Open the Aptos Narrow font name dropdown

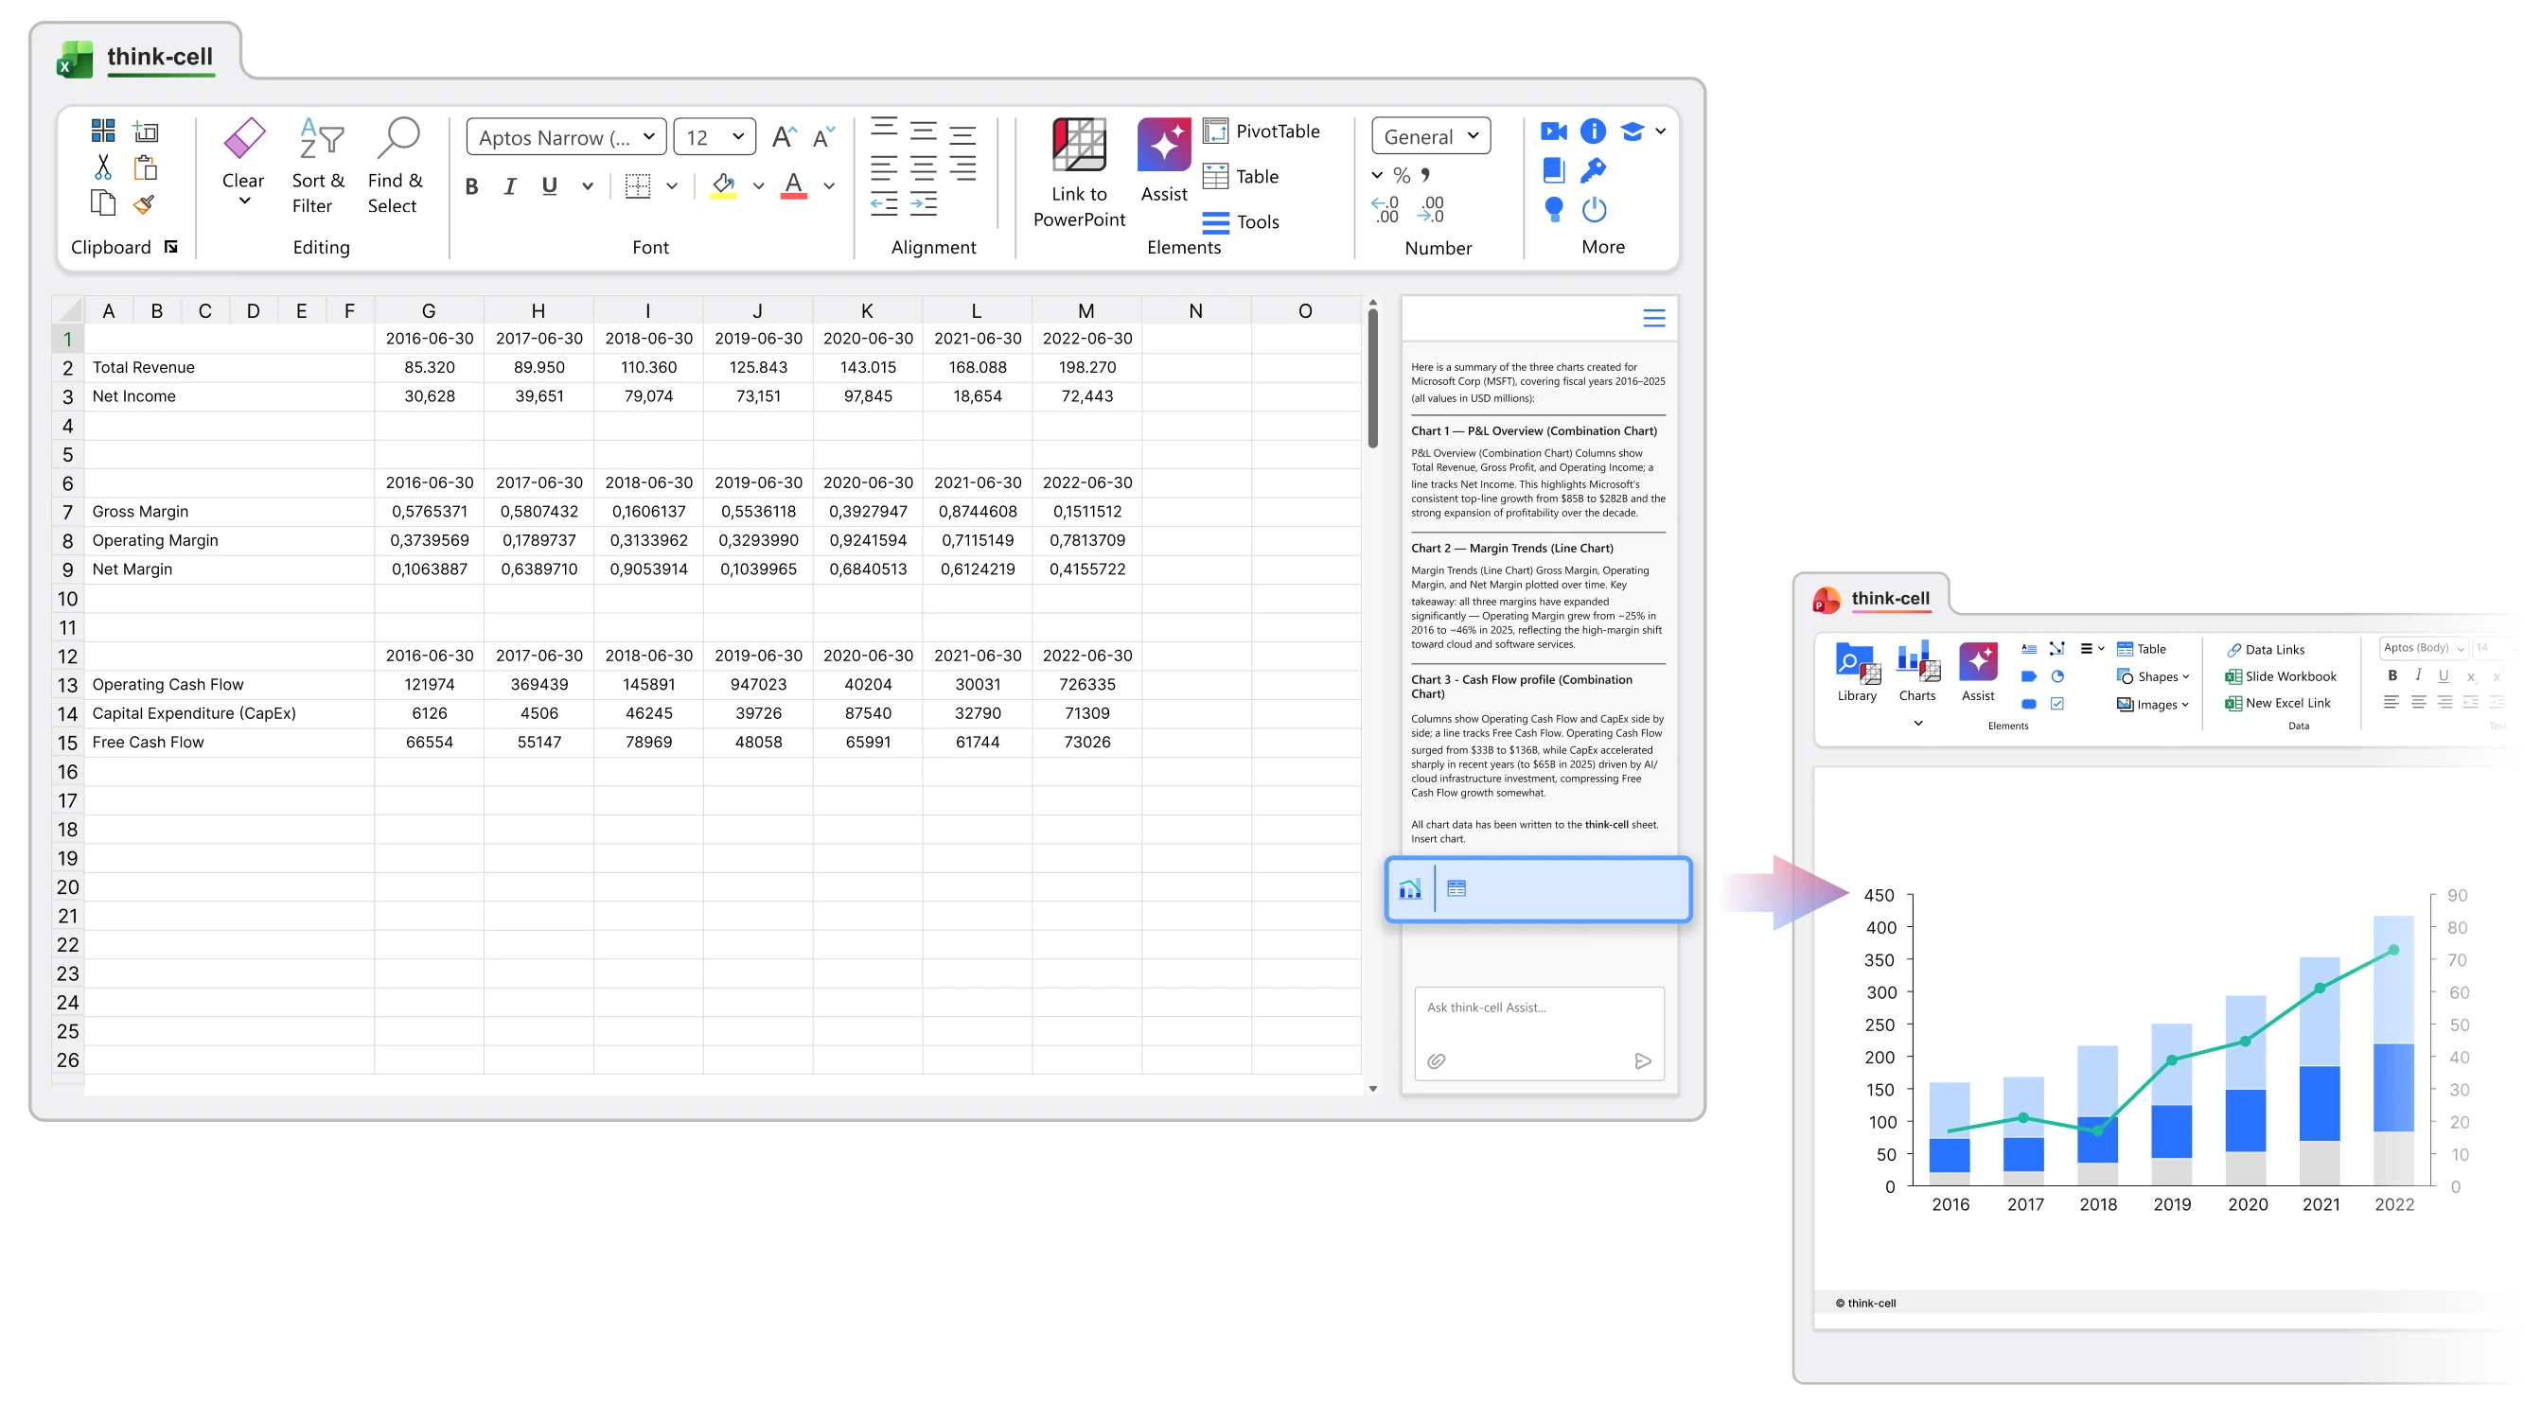[566, 136]
